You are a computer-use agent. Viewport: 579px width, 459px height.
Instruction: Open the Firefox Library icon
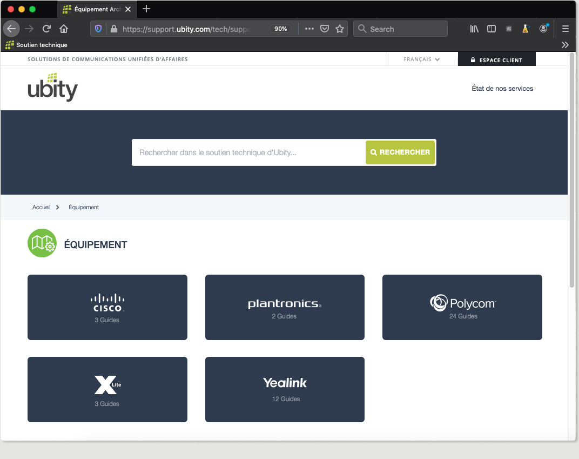click(474, 29)
